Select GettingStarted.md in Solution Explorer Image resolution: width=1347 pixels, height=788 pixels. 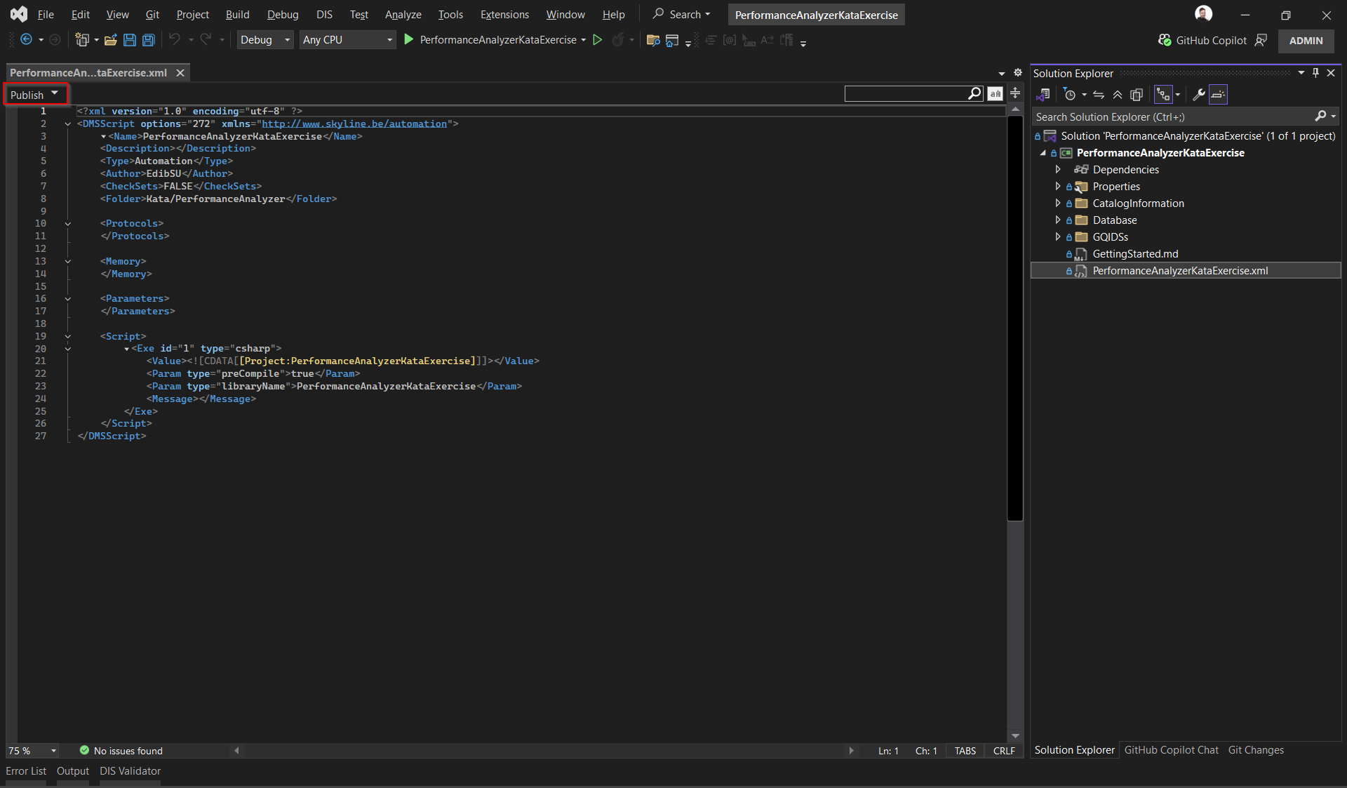pyautogui.click(x=1135, y=253)
